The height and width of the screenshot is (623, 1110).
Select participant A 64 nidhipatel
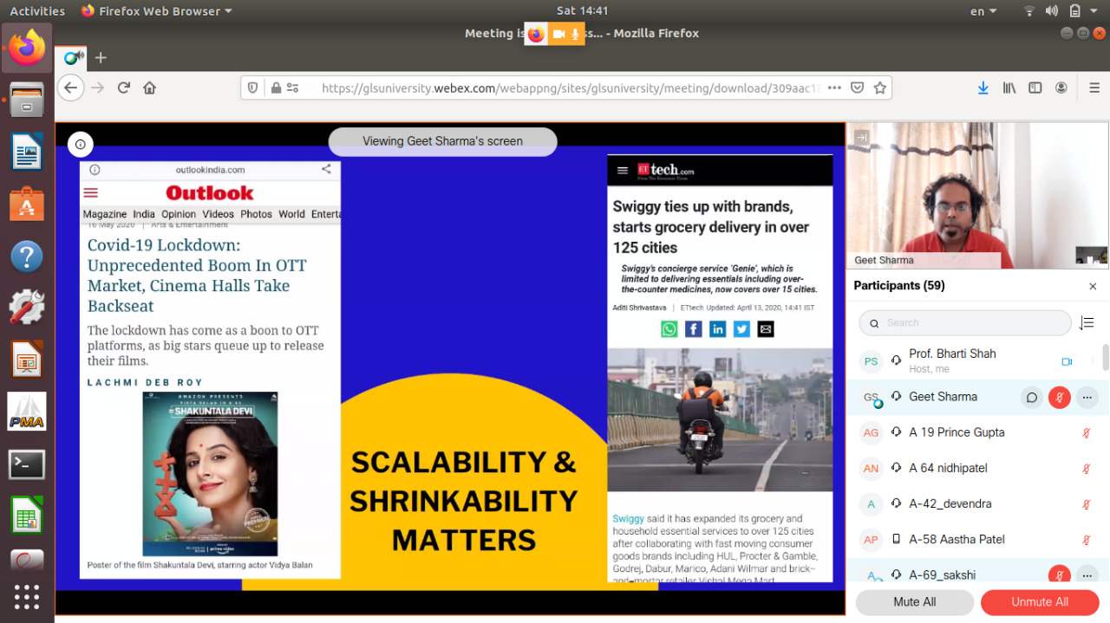pos(974,468)
